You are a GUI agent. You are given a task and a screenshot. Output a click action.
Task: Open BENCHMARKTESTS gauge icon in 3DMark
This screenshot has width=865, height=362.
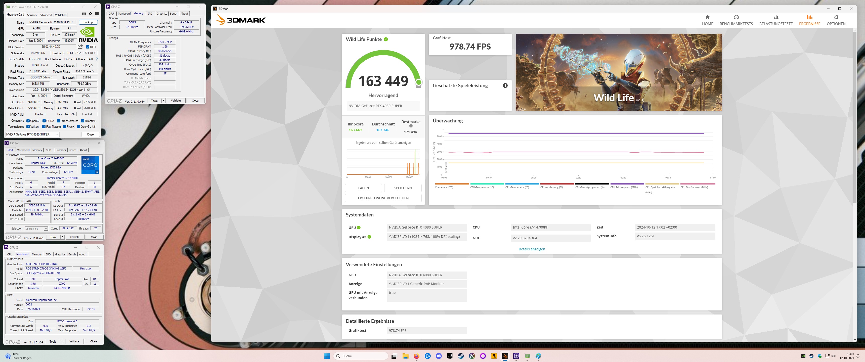pos(736,17)
